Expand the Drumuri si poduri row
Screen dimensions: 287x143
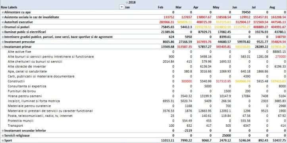pyautogui.click(x=2, y=27)
